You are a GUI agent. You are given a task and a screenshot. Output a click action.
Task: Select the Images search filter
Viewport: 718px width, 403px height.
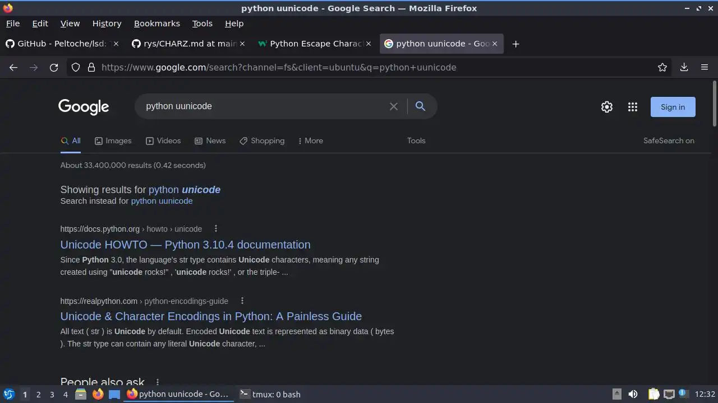[x=113, y=140]
